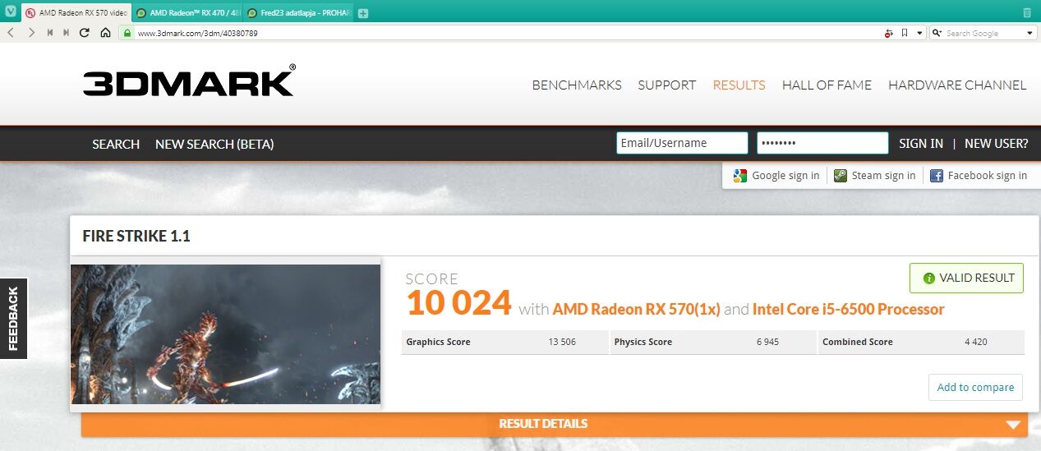Screen dimensions: 1041x451
Task: Click the green padlock site info icon
Action: 127,33
